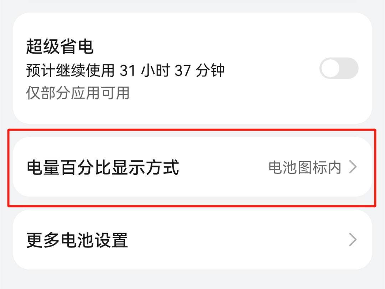Tap the 预计继续使用 31 小时 37 分钟 text
The image size is (385, 289).
(x=125, y=70)
